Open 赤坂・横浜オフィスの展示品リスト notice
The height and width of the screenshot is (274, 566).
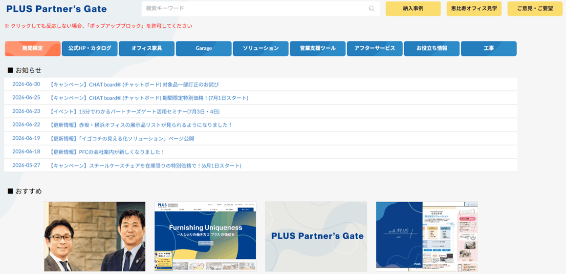141,125
